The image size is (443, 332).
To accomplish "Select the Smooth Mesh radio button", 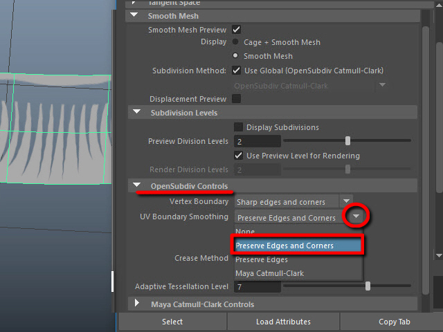I will point(236,56).
